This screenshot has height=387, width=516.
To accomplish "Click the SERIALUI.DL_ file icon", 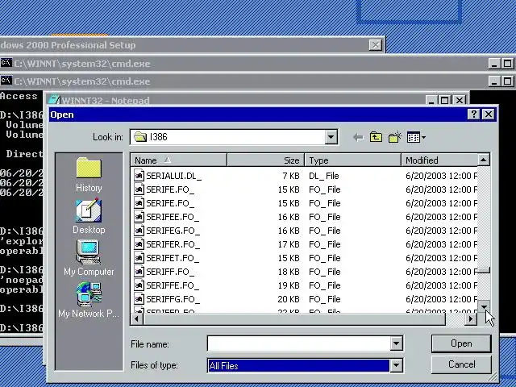I will tap(139, 176).
